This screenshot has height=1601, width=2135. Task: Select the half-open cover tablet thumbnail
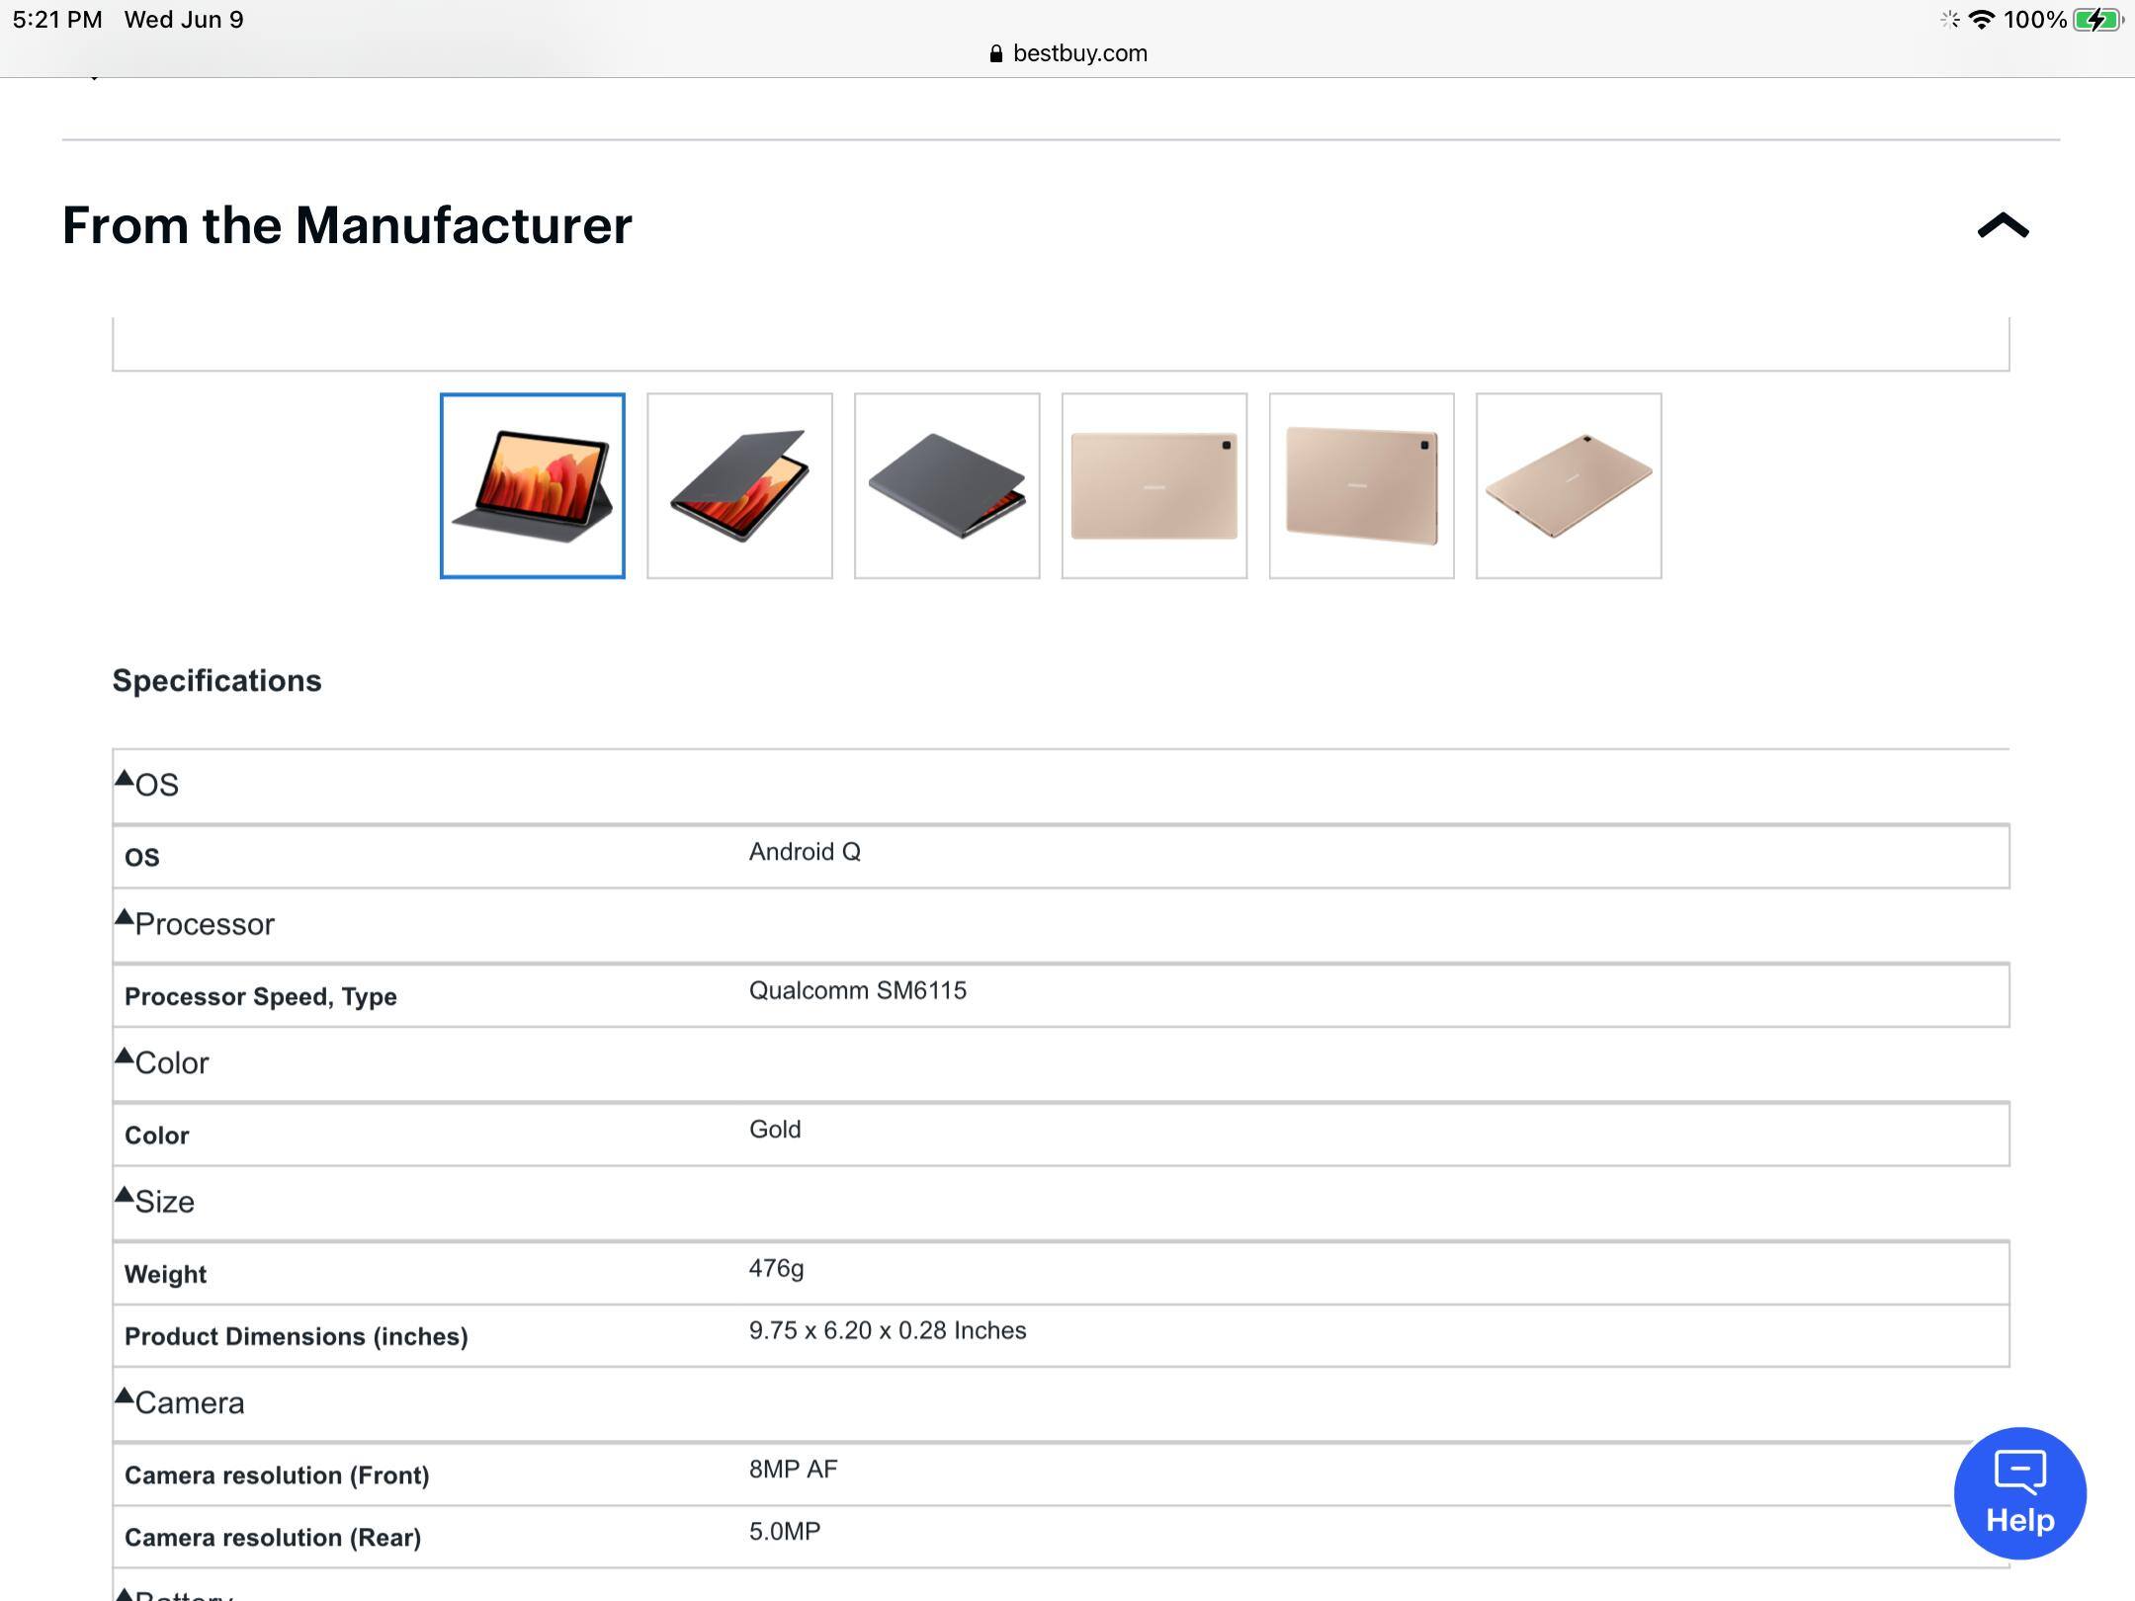coord(739,486)
